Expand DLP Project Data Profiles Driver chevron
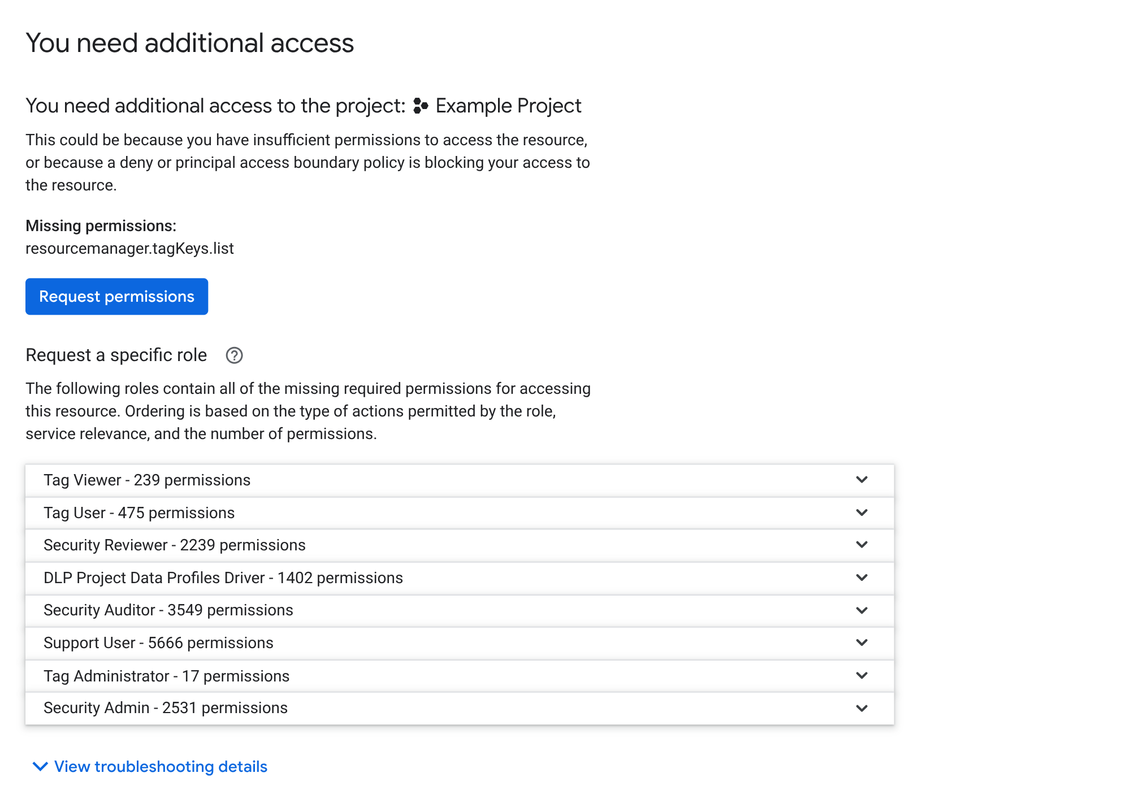The width and height of the screenshot is (1130, 786). (861, 577)
